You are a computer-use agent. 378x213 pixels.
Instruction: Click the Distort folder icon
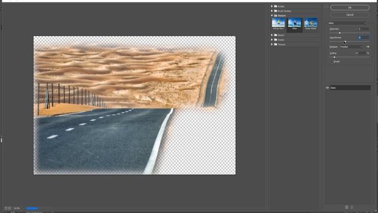(276, 15)
